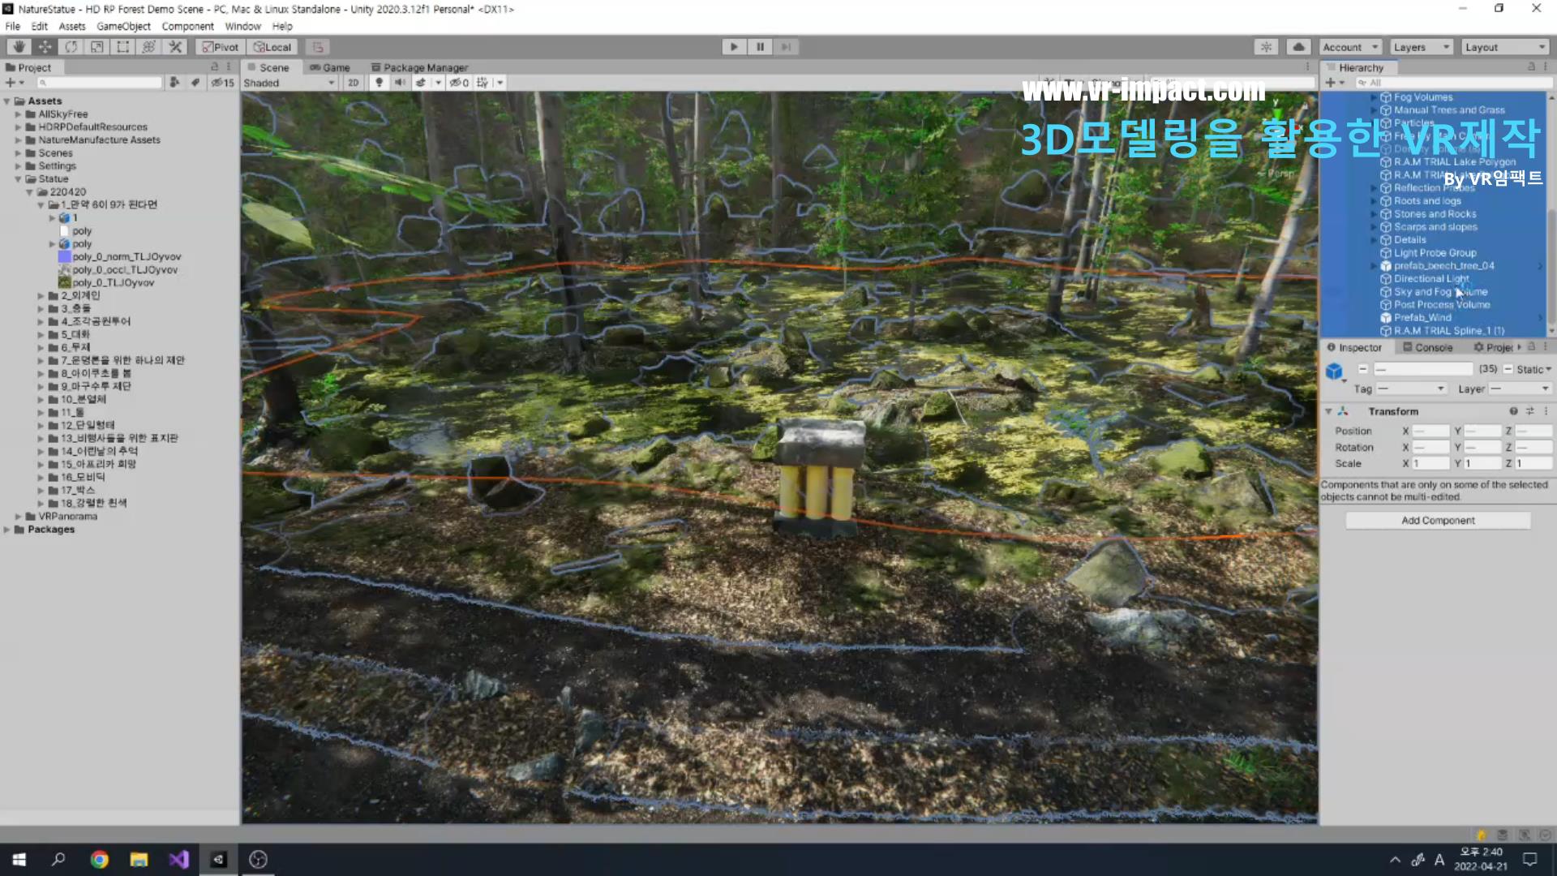1557x876 pixels.
Task: Open Hierarchy panel options menu
Action: point(1546,67)
